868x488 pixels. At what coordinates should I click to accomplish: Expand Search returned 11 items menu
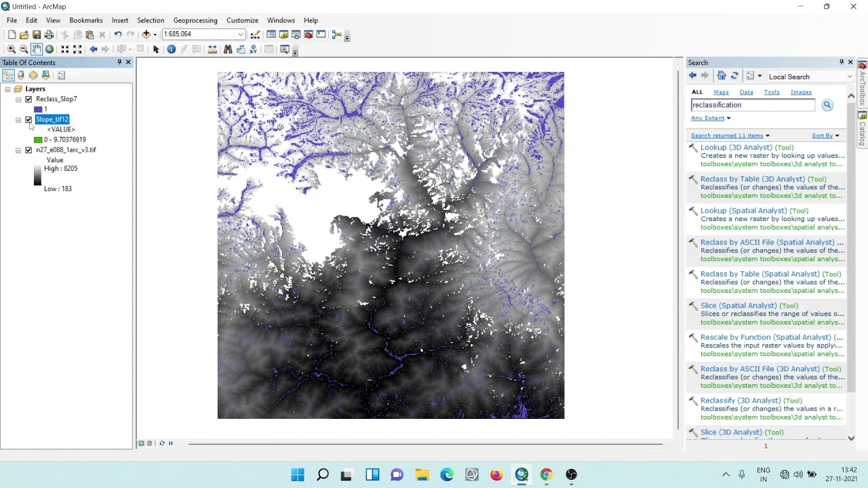click(730, 136)
